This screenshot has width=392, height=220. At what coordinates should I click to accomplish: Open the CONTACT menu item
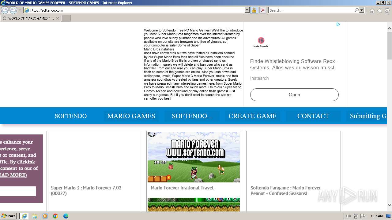pos(313,116)
